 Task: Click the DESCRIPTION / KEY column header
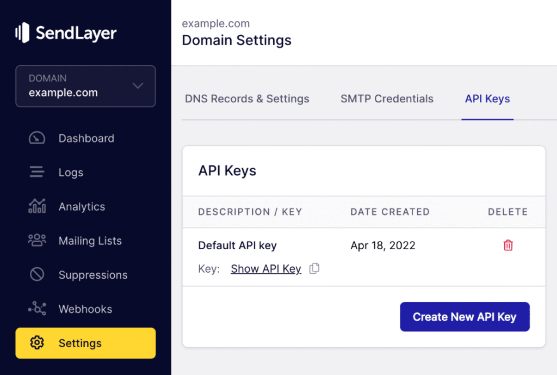point(250,212)
